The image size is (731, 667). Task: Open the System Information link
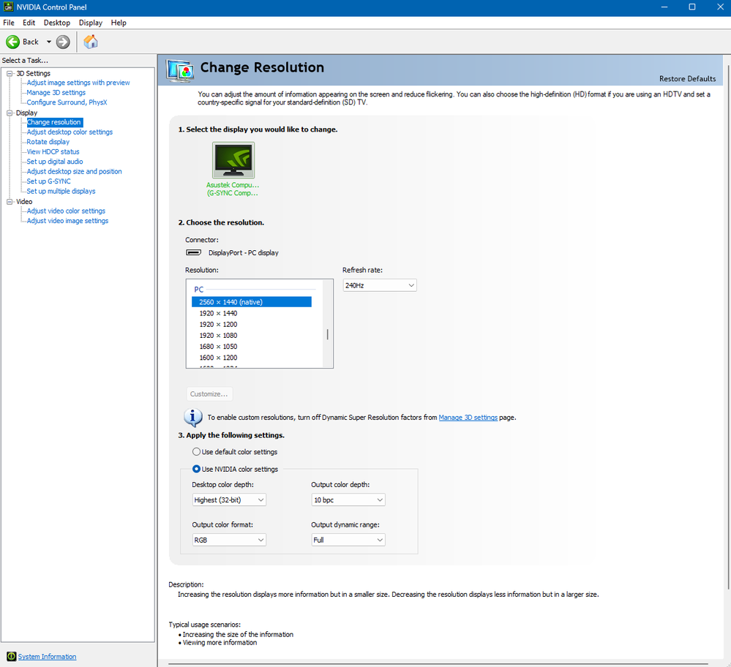(47, 656)
